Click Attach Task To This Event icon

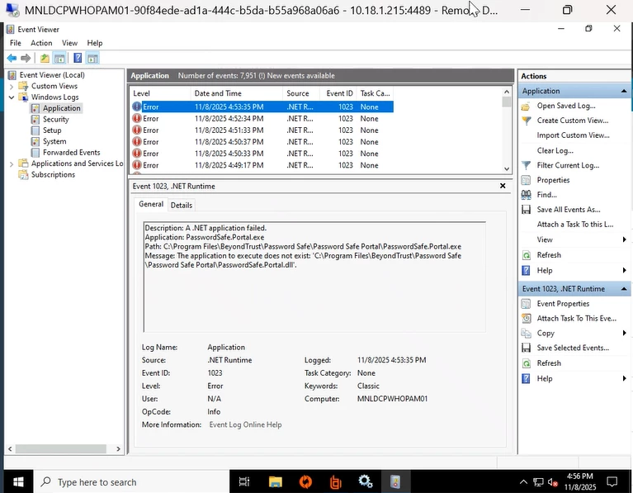point(526,319)
